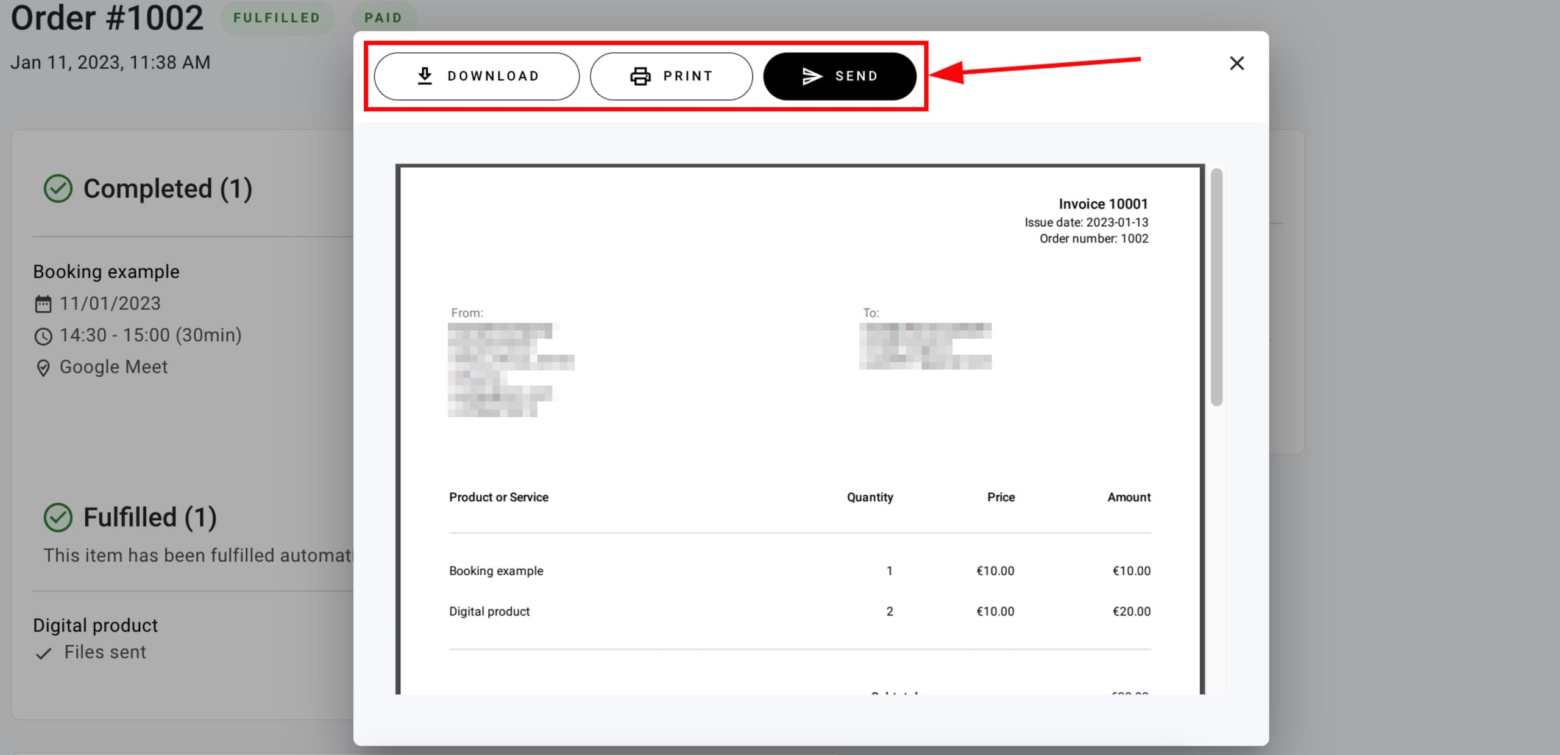The width and height of the screenshot is (1560, 755).
Task: Open the Booking example item
Action: click(x=106, y=271)
